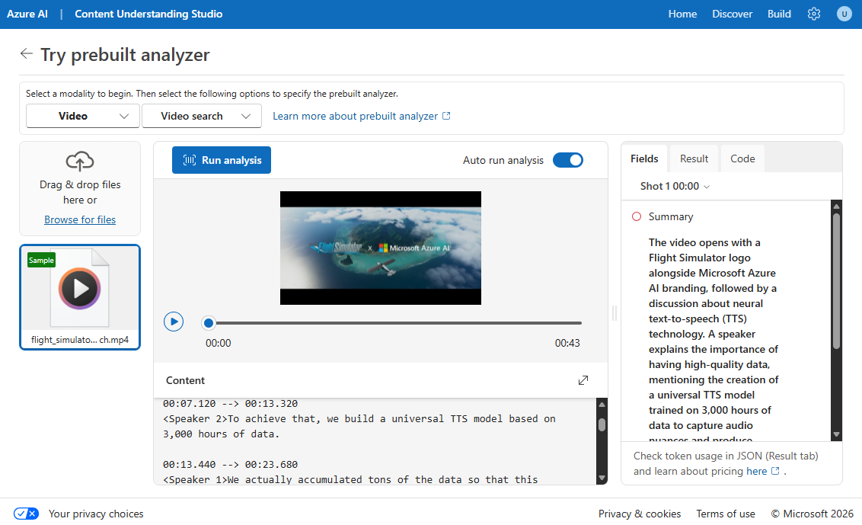Go back using the left arrow icon
This screenshot has height=525, width=862.
click(x=27, y=53)
